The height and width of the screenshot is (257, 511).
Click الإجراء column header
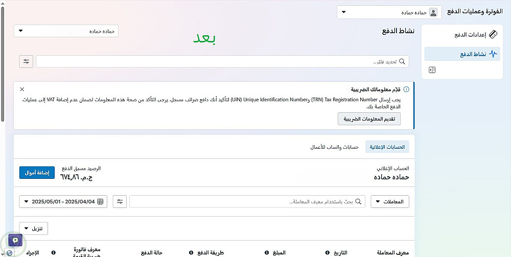(x=32, y=253)
